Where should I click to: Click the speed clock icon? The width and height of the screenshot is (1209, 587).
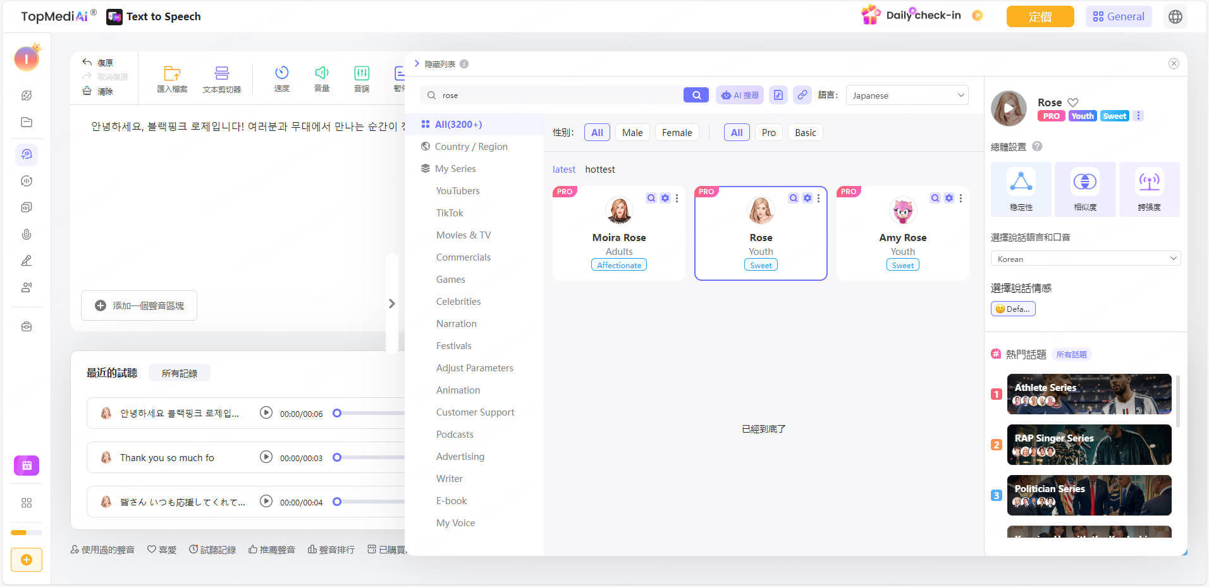[282, 73]
